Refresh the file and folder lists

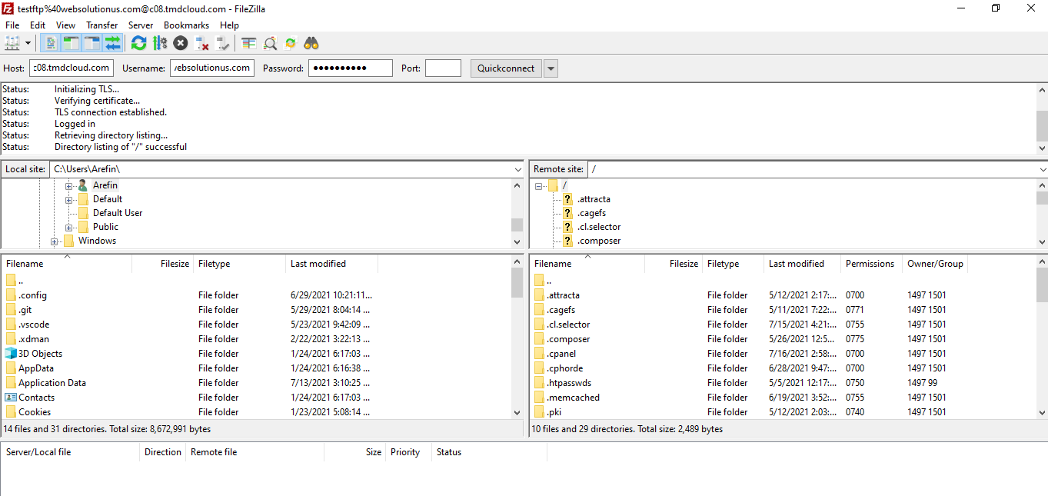pyautogui.click(x=138, y=43)
